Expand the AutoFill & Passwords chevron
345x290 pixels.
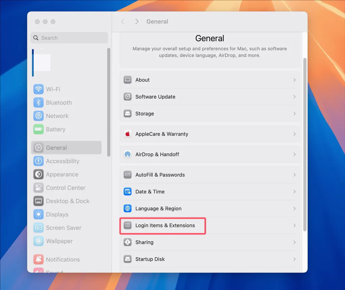(x=294, y=175)
